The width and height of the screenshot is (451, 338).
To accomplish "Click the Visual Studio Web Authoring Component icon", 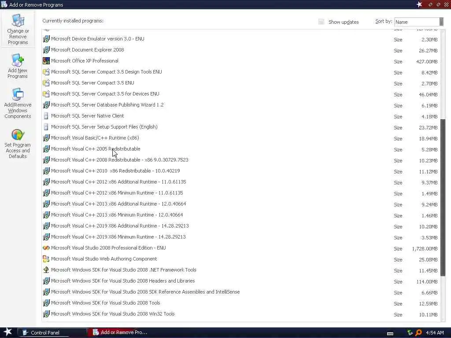I will tap(46, 259).
